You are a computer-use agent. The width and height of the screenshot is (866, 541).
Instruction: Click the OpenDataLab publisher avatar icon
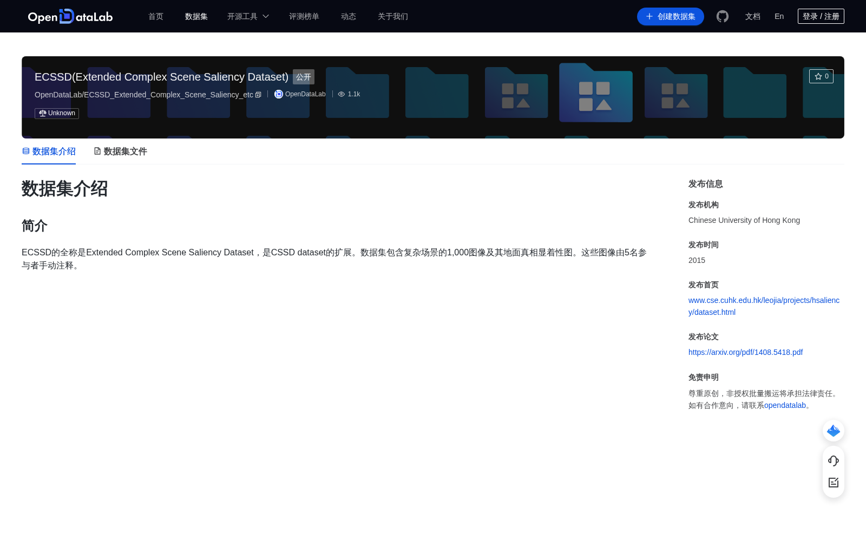pos(279,94)
